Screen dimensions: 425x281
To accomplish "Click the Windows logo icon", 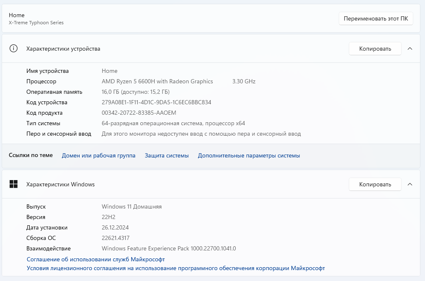I will coord(14,184).
